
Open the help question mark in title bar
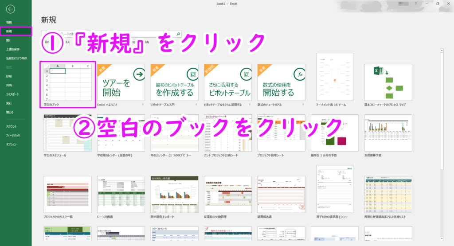tap(416, 4)
